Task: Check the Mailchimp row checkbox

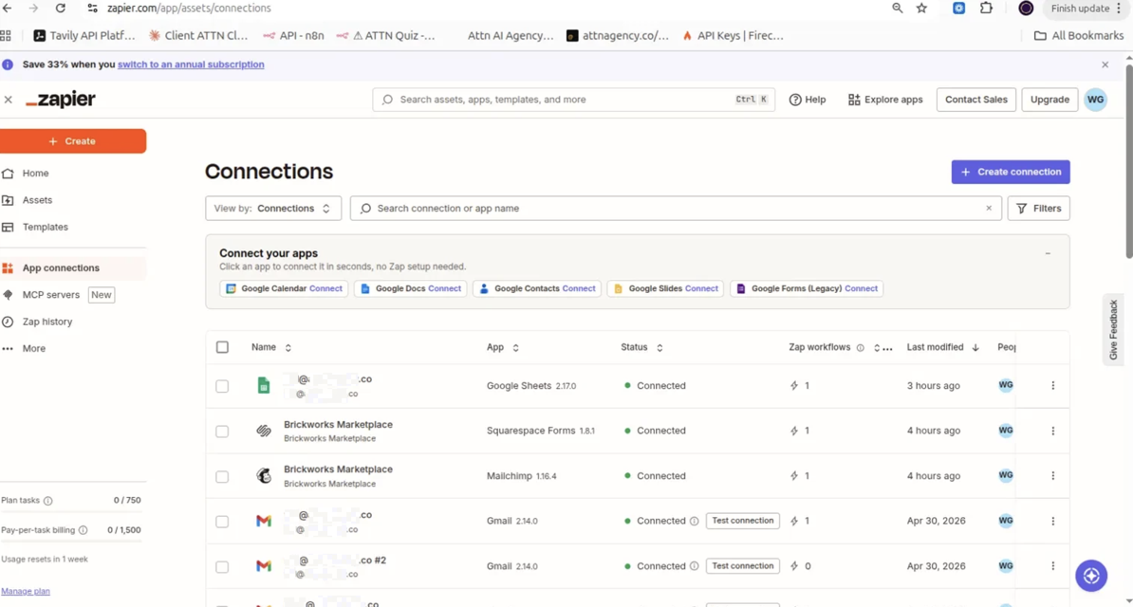Action: [222, 477]
